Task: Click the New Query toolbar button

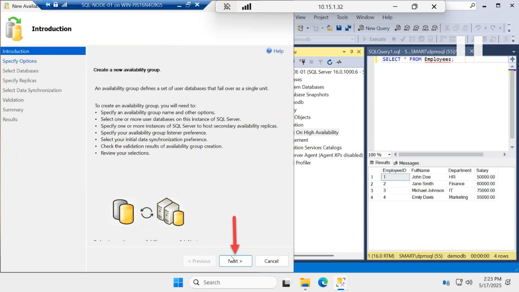Action: pyautogui.click(x=374, y=28)
